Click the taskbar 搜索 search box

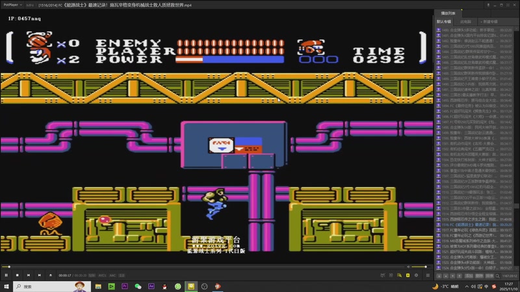pos(52,286)
